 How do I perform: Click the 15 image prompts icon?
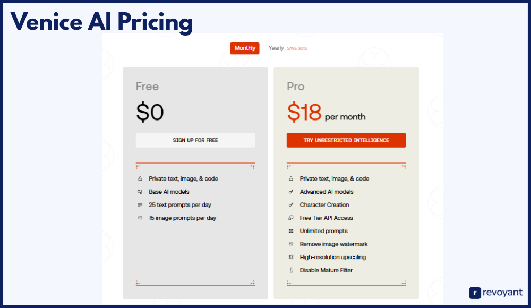140,218
